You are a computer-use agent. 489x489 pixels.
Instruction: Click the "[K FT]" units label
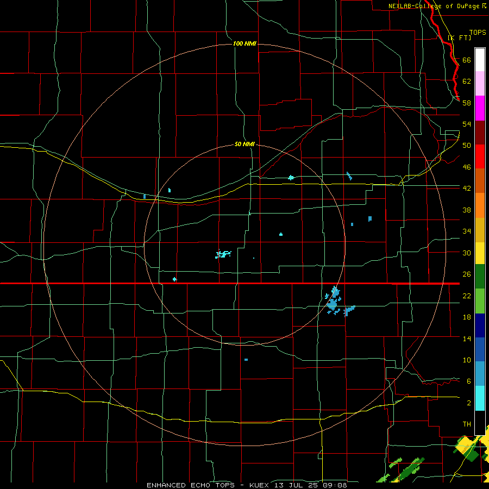coord(459,37)
